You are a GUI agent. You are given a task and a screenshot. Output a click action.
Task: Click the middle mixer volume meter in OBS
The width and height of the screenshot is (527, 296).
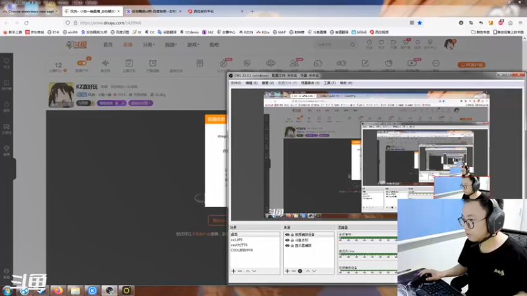[368, 255]
